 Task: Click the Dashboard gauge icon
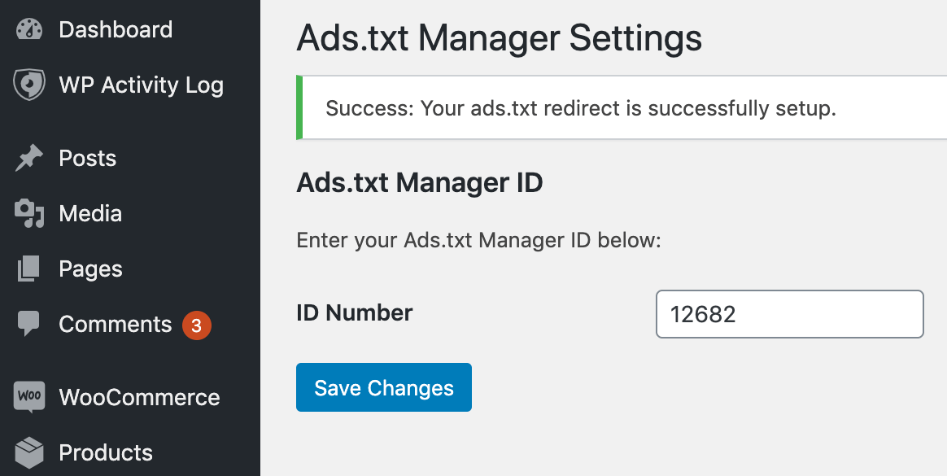click(x=28, y=29)
